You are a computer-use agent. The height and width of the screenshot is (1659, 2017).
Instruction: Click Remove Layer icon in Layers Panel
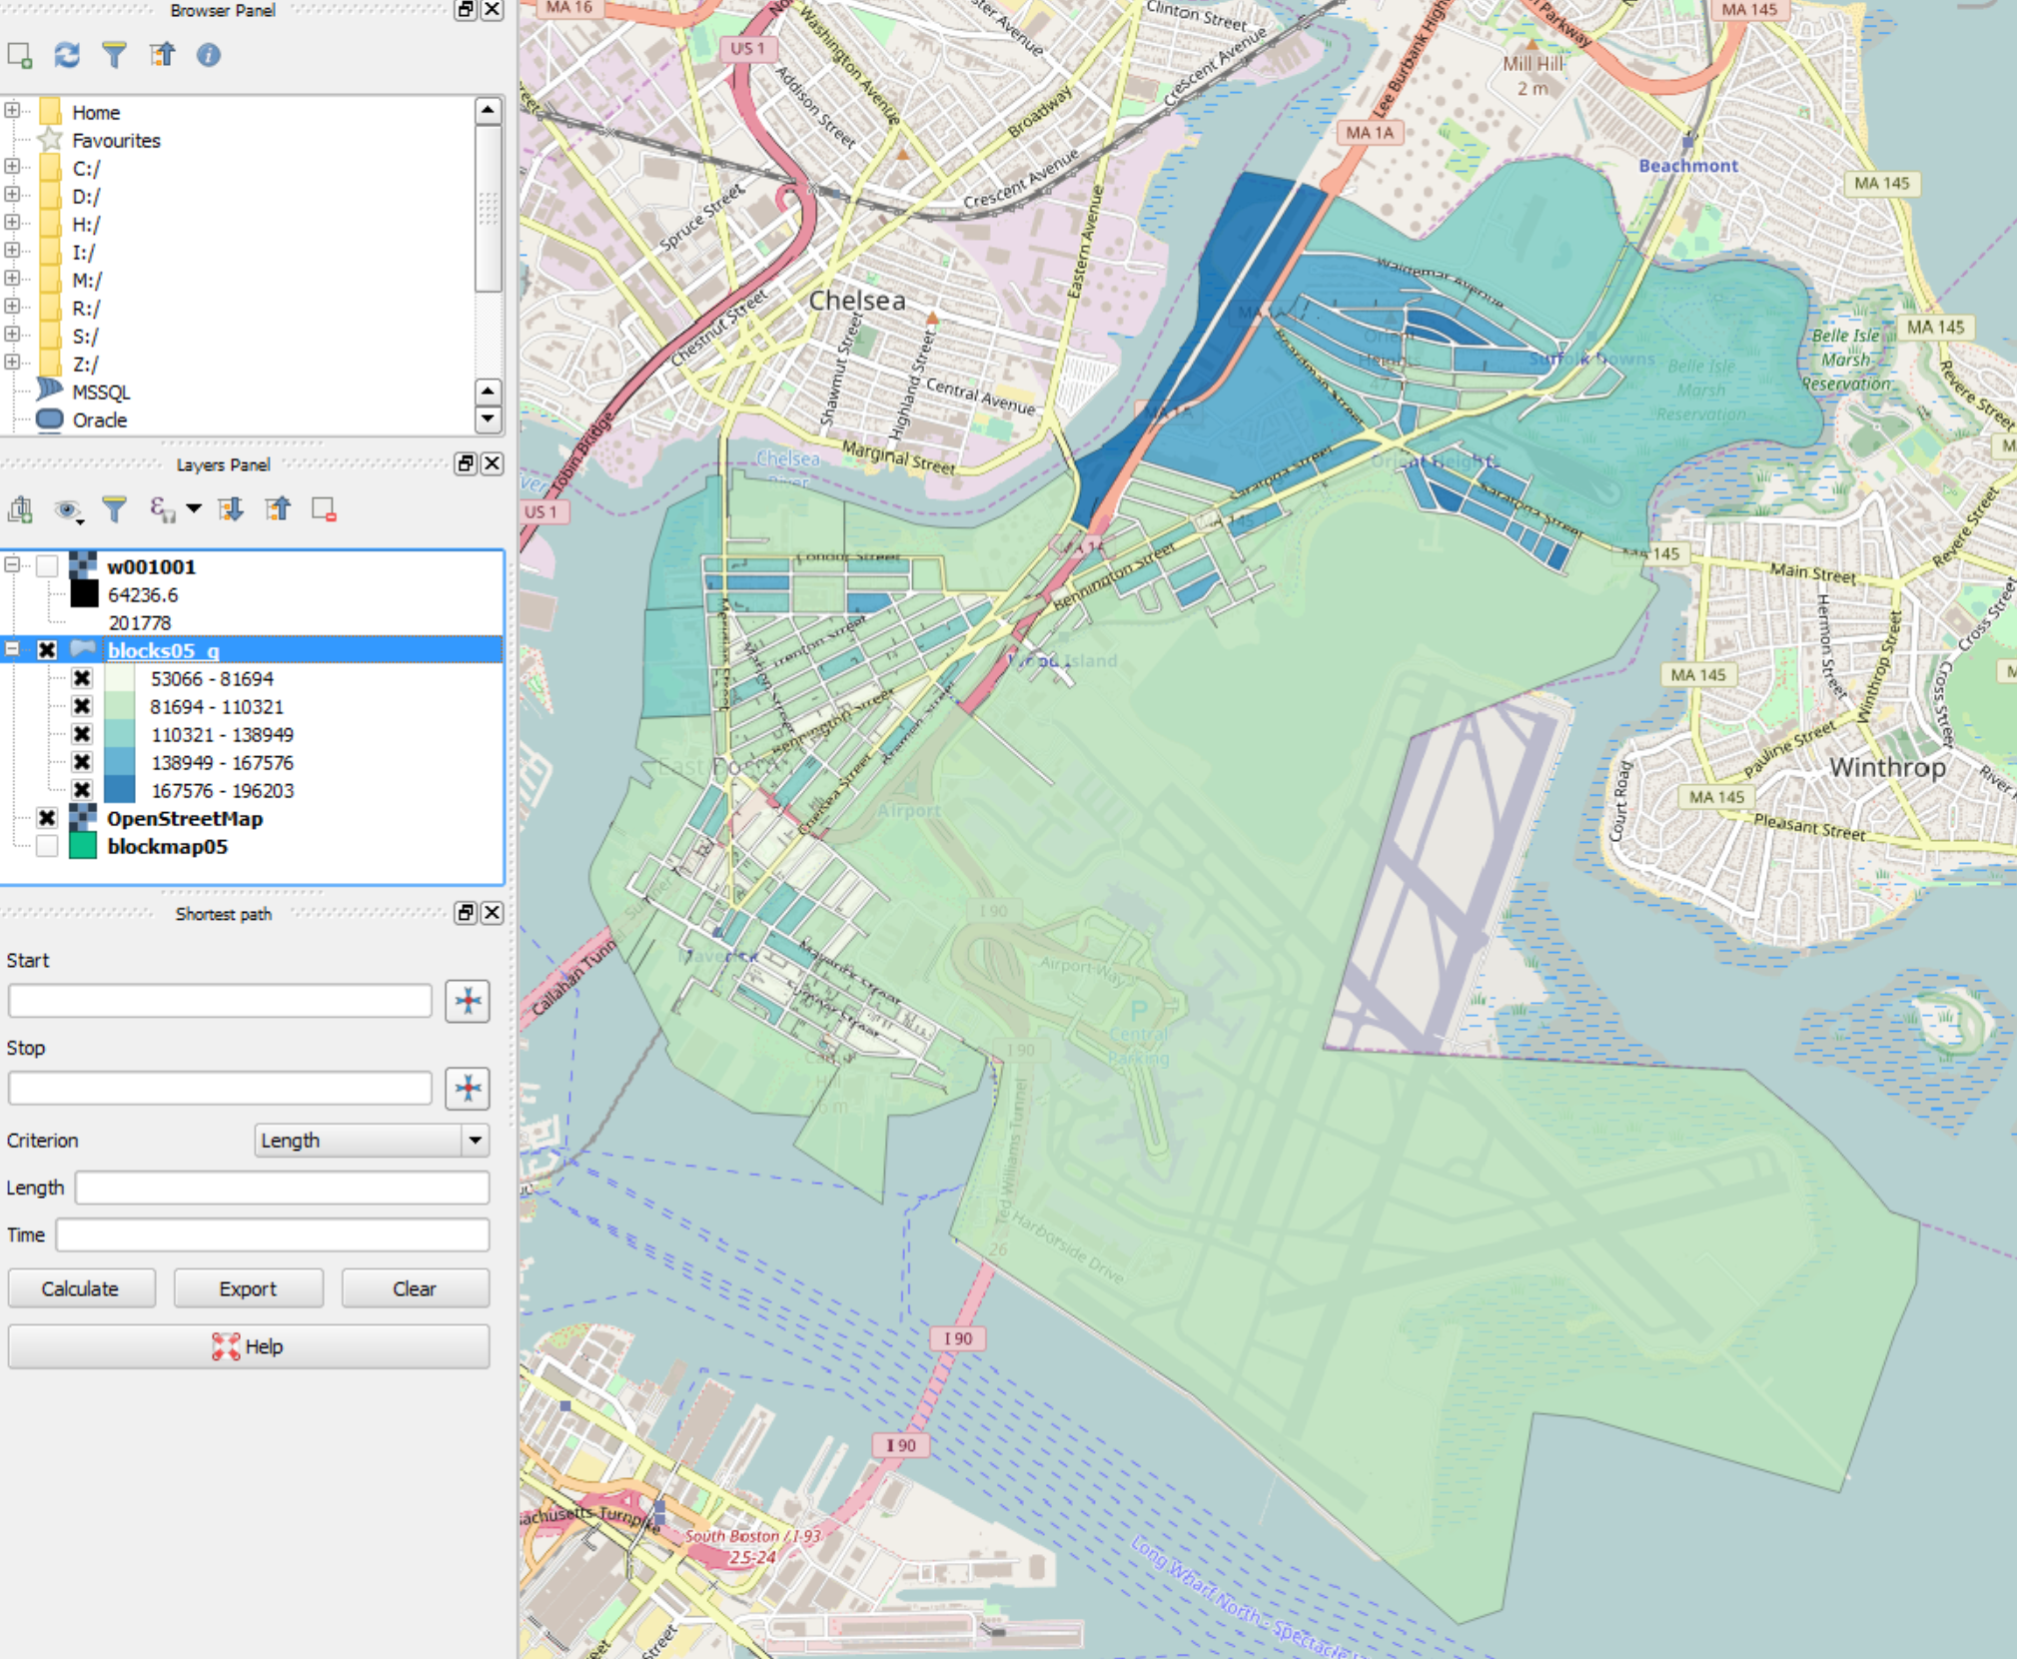(x=324, y=509)
